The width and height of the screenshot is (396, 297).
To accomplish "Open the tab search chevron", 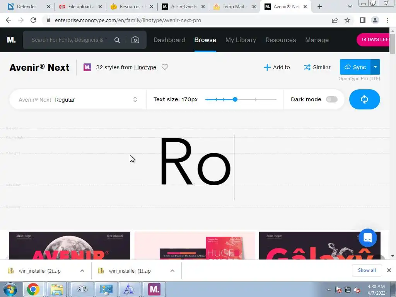I will click(350, 7).
